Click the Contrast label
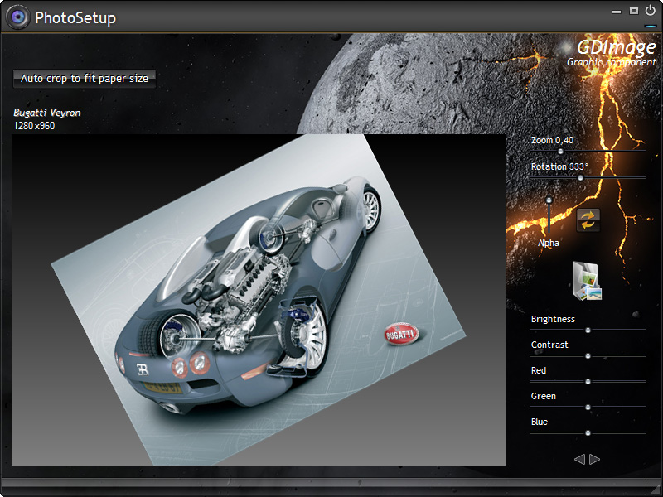 click(549, 345)
